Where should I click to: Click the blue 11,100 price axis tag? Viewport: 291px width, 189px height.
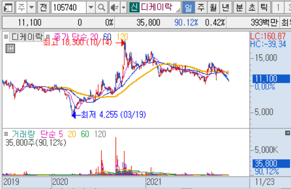tap(271, 79)
